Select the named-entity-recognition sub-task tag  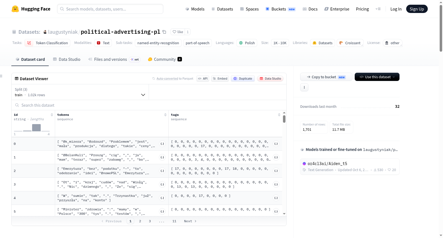[158, 43]
